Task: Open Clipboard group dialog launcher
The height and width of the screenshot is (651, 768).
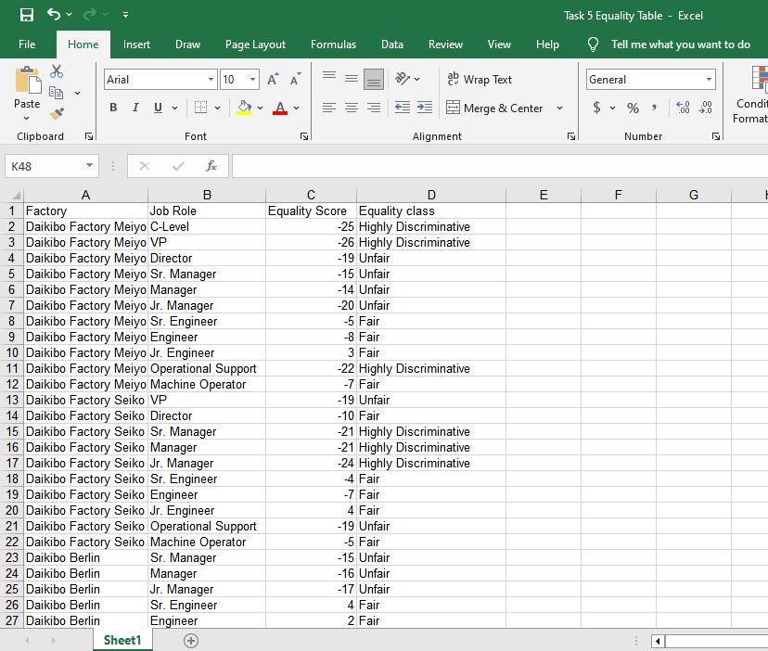Action: point(89,136)
